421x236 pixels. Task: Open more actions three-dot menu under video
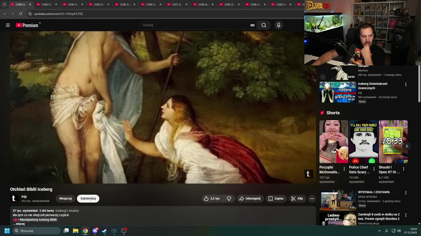[x=312, y=199]
